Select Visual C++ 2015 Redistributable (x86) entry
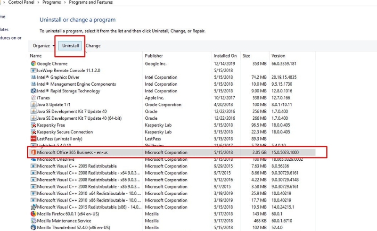 point(89,207)
